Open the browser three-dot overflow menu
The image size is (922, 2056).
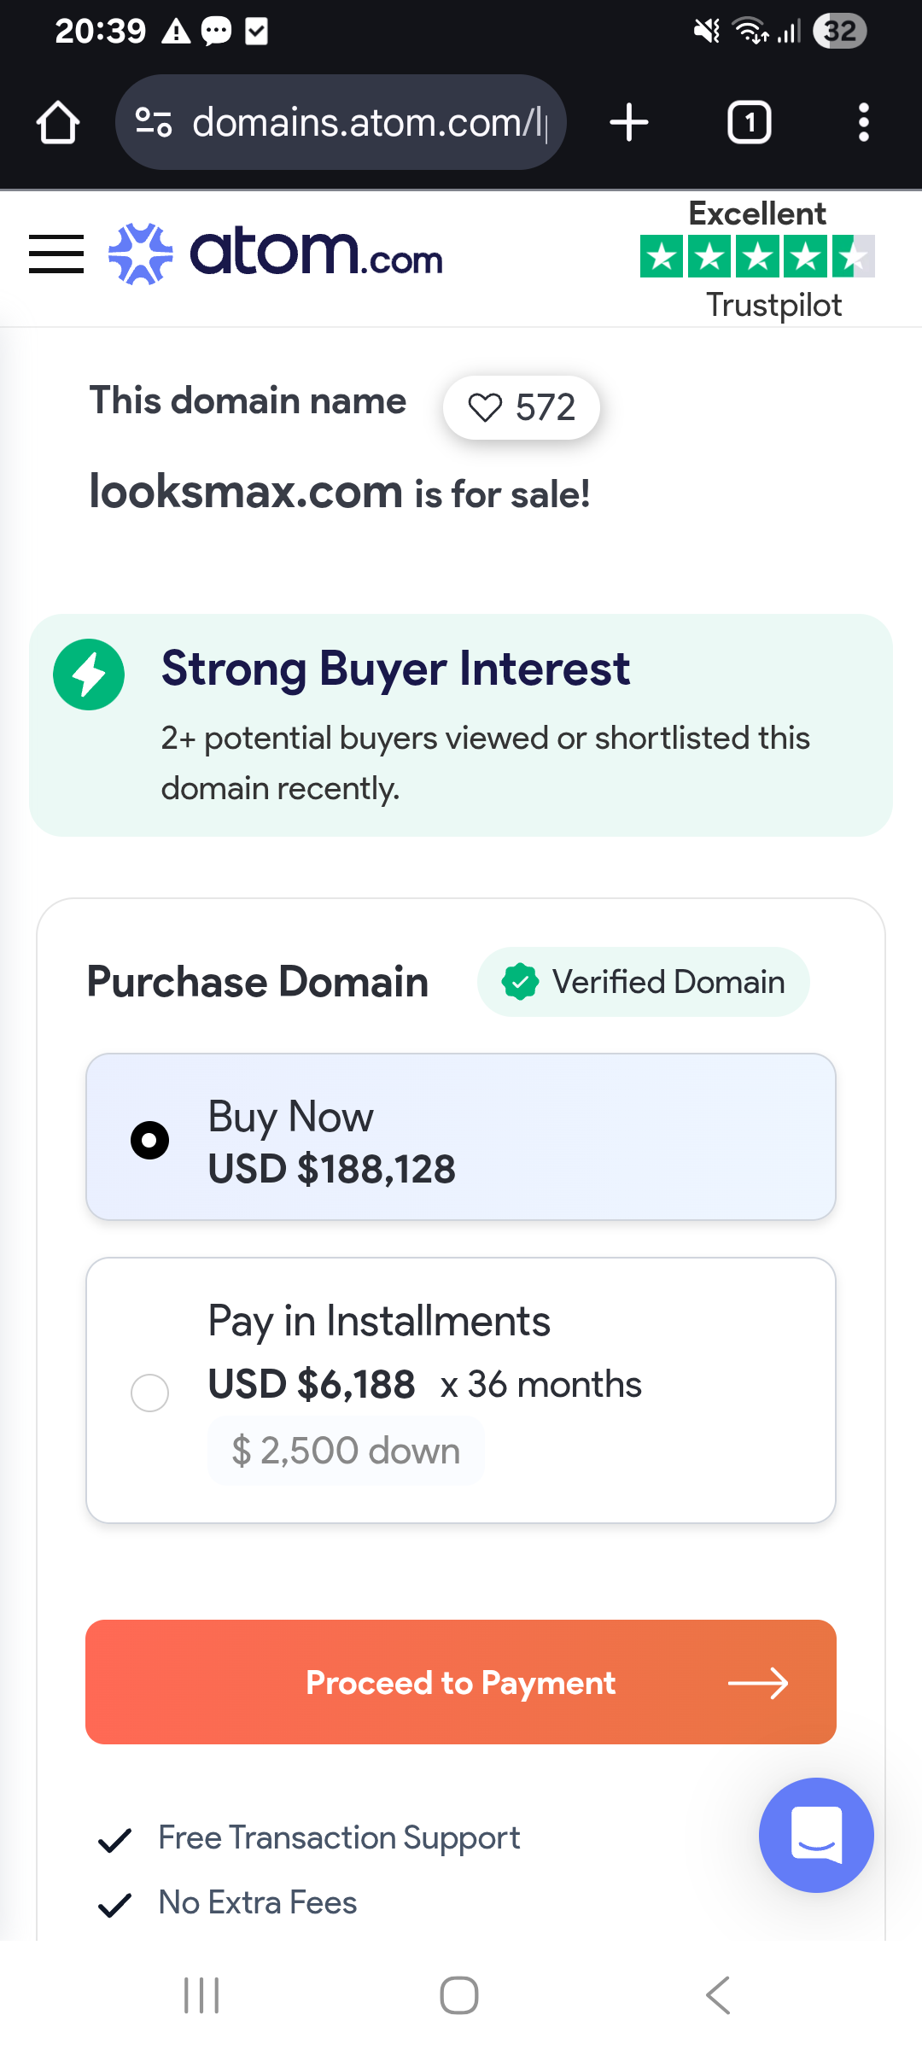tap(863, 123)
